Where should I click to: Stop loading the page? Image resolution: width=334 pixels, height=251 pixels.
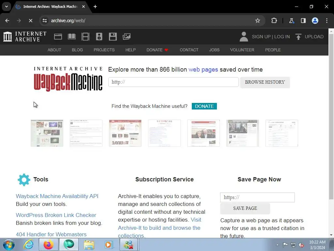point(30,21)
